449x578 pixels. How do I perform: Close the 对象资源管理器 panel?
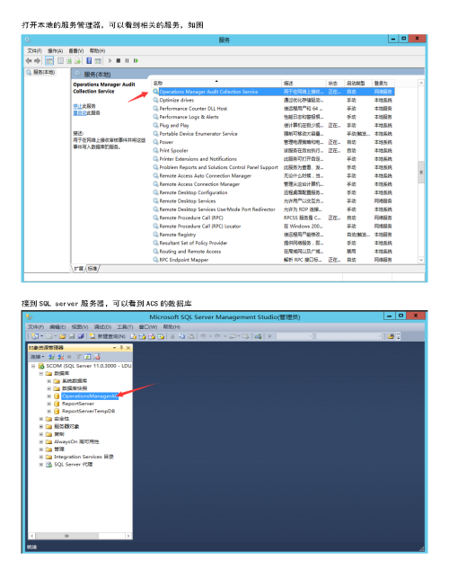pos(128,348)
